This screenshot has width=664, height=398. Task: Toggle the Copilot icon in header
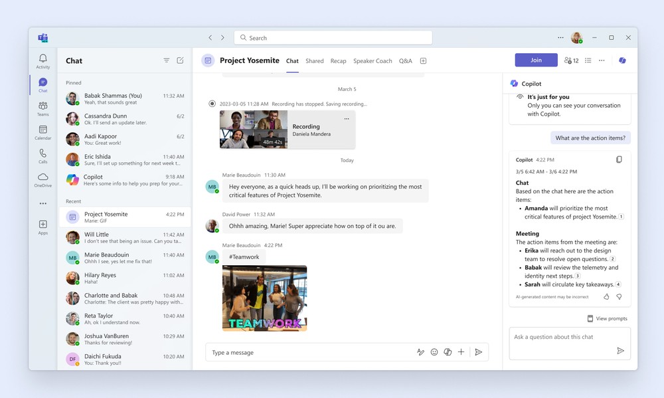pos(622,60)
